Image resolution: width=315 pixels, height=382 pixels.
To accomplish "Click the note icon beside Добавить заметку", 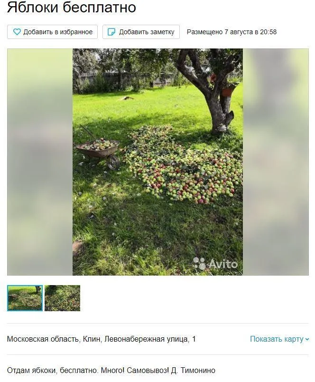I will (x=111, y=32).
